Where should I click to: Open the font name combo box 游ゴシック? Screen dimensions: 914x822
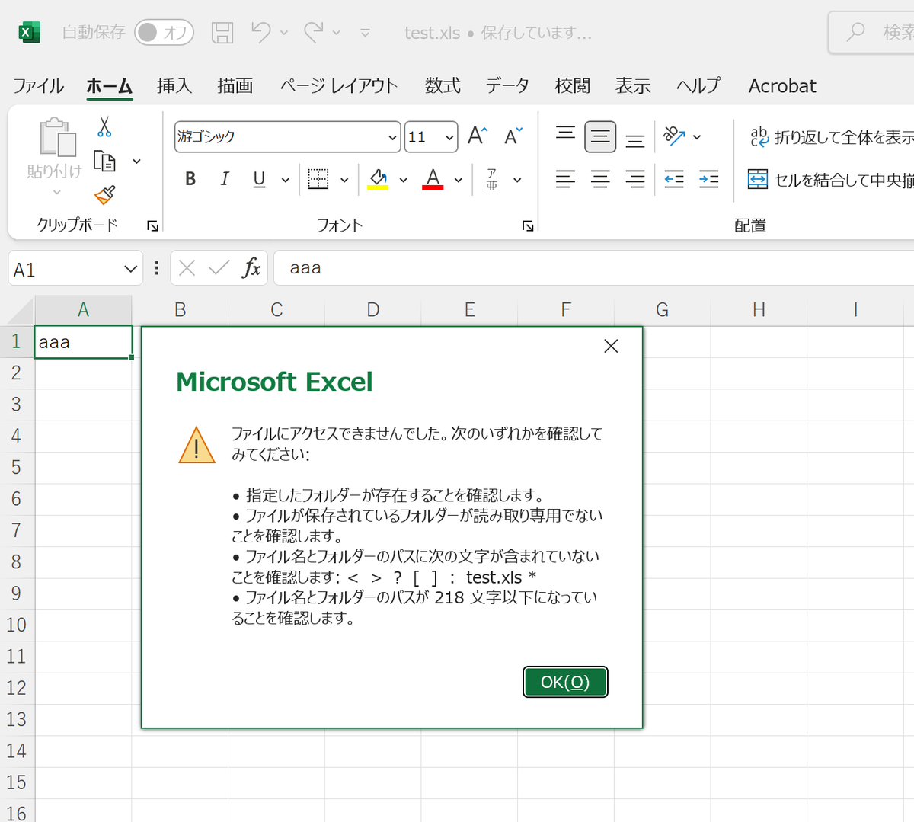[287, 137]
